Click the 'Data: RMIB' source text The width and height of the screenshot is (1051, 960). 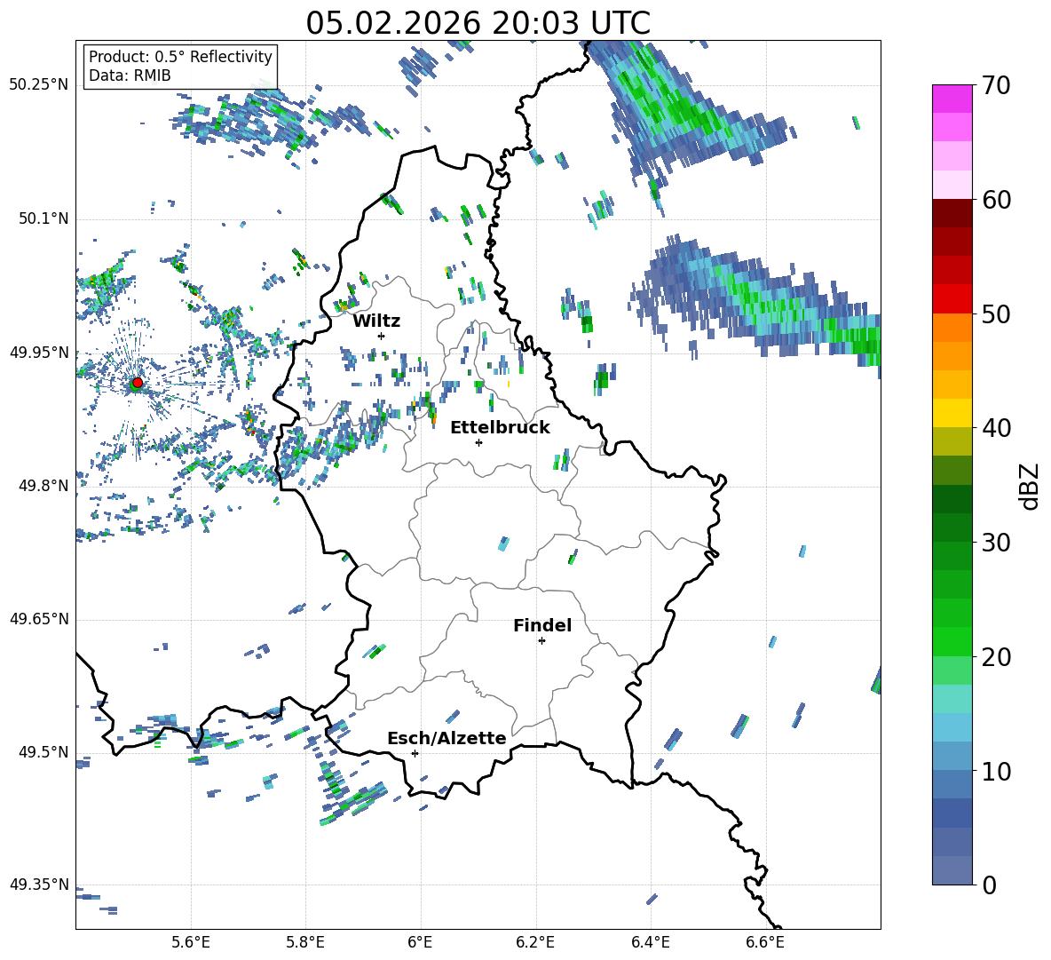point(130,75)
